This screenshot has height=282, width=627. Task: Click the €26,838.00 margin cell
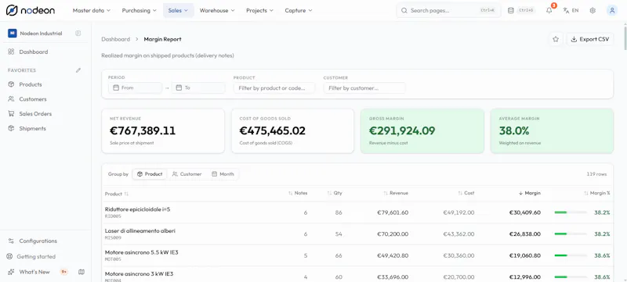click(525, 234)
